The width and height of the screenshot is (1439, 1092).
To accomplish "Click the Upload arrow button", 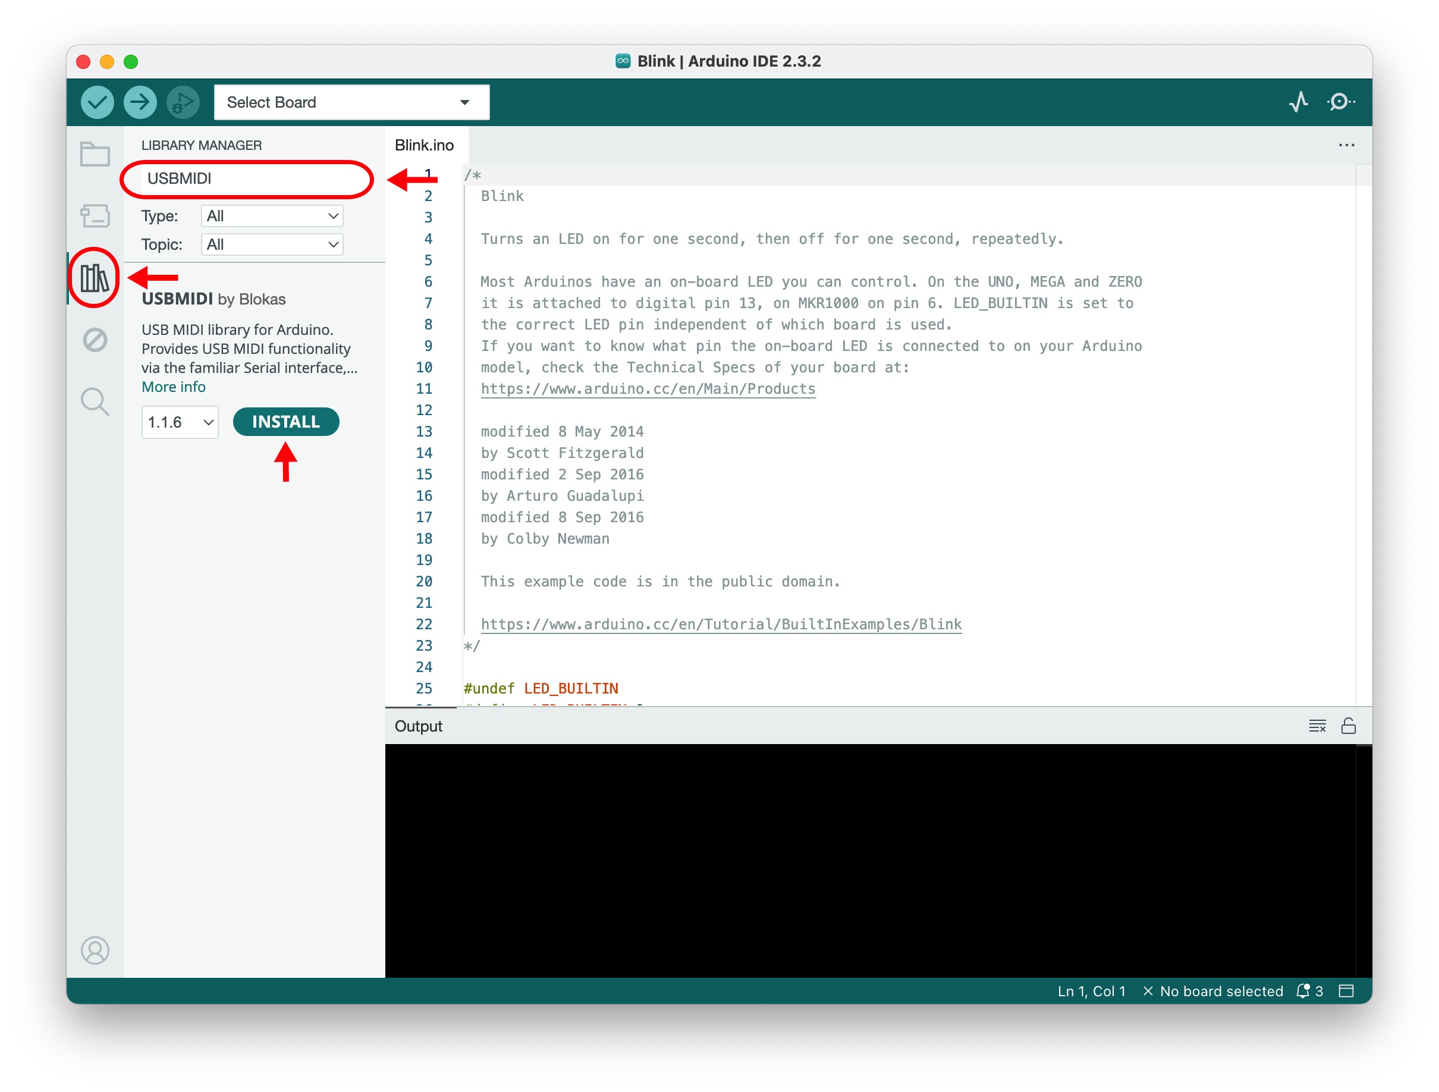I will click(140, 102).
